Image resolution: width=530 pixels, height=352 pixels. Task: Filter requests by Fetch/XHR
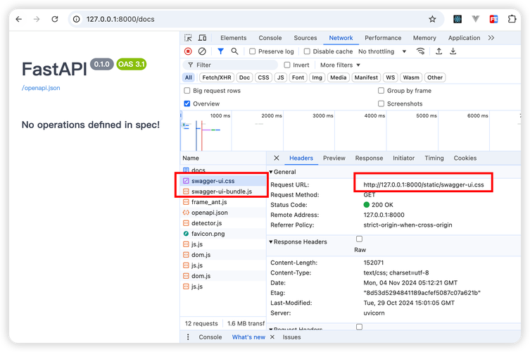pos(217,77)
